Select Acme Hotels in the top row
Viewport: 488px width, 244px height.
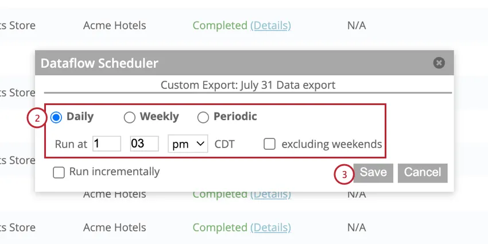(114, 25)
